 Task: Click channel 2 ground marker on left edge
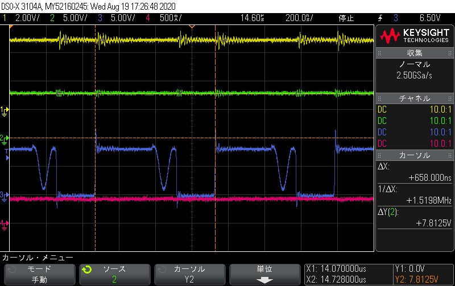[x=5, y=139]
